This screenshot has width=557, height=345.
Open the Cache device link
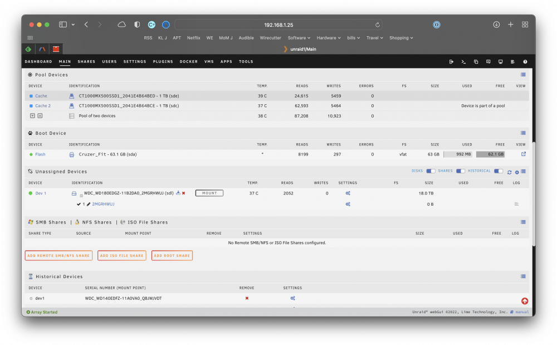pyautogui.click(x=41, y=96)
